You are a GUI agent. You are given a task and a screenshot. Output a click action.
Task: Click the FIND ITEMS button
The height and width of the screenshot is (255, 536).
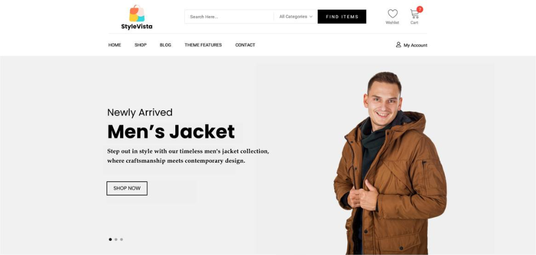click(x=342, y=17)
